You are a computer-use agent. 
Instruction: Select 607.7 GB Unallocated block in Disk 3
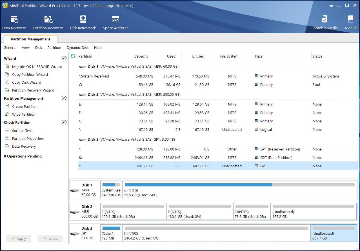pyautogui.click(x=334, y=233)
